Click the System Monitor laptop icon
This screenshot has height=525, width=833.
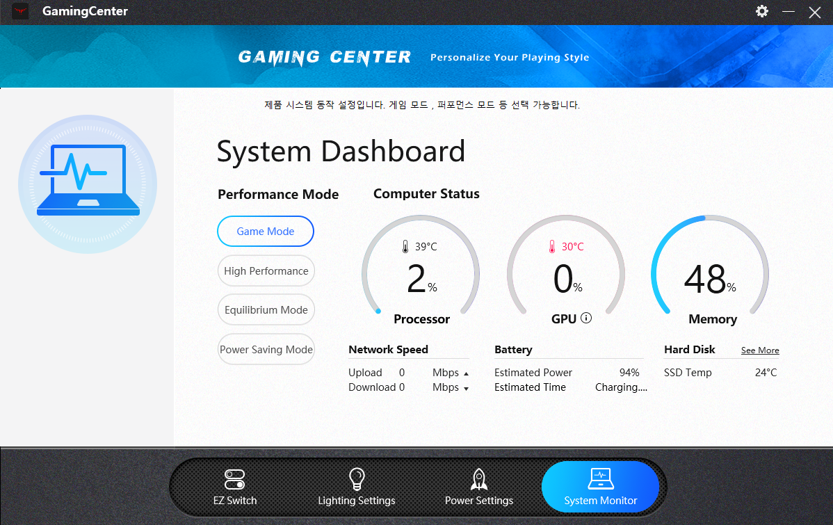tap(600, 479)
